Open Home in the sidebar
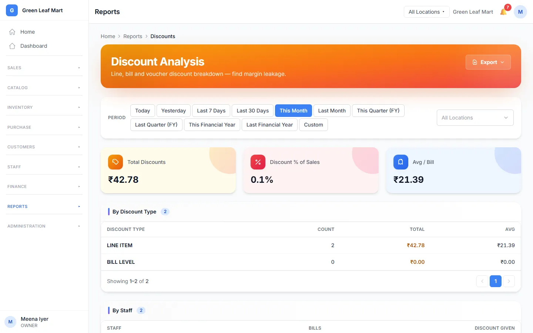 pyautogui.click(x=44, y=32)
